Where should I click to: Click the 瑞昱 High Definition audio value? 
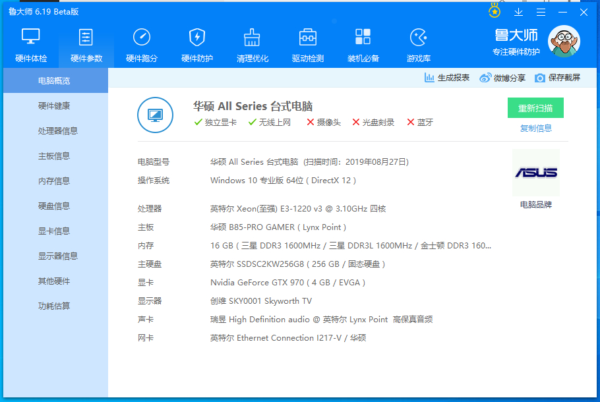[322, 320]
